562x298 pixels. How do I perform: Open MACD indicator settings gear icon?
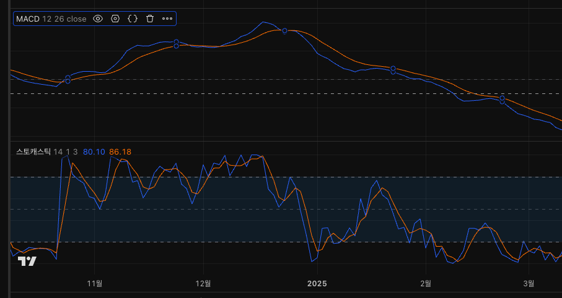(x=115, y=19)
